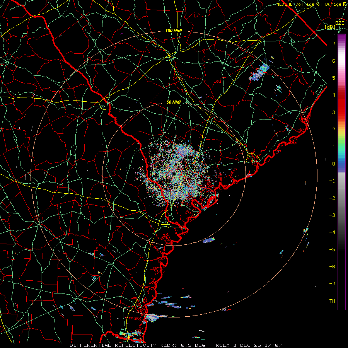The height and width of the screenshot is (348, 348).
Task: Click the 6 value on the scale
Action: 334,61
